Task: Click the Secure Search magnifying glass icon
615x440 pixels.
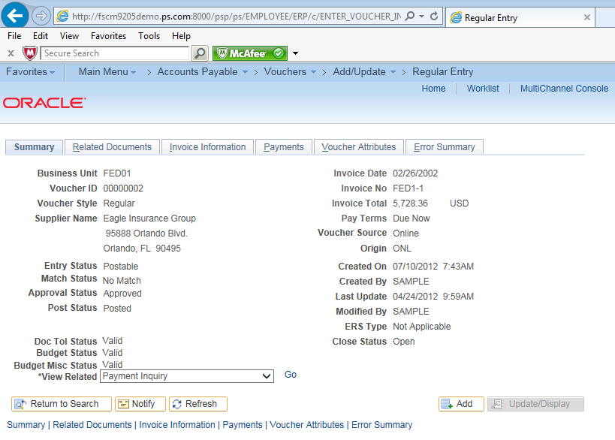Action: tap(200, 53)
